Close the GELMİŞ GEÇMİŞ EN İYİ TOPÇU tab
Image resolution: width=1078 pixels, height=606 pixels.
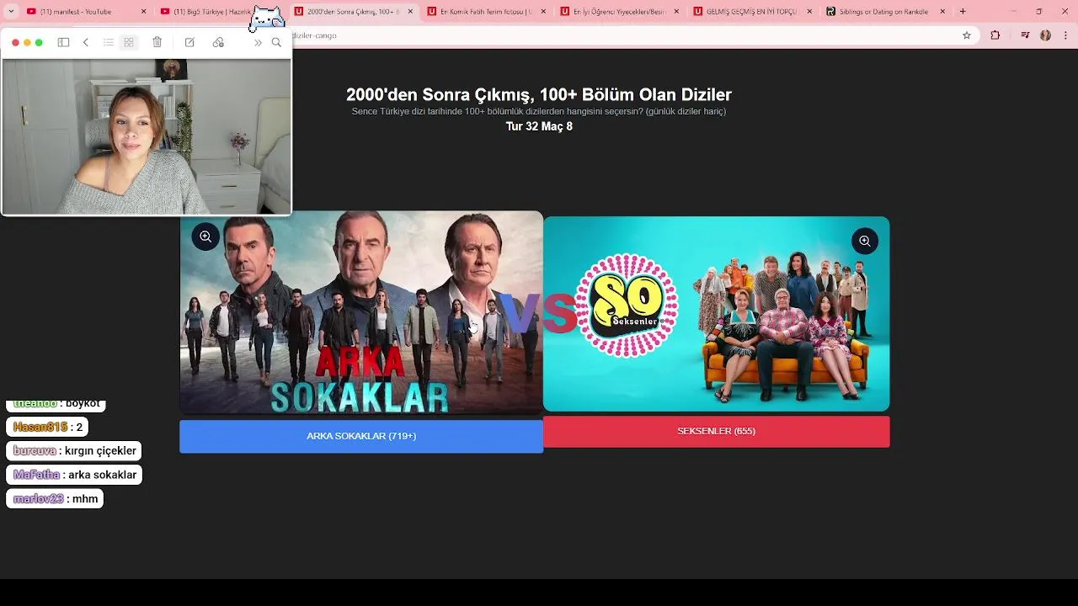click(x=809, y=12)
